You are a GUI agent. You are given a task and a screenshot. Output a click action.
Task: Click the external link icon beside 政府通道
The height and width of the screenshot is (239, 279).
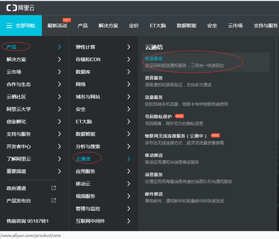54,188
